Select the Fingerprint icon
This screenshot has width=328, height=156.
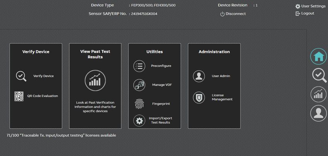pos(139,104)
